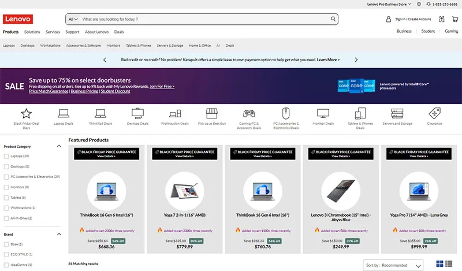
Task: Open Lenovo Pro Business Store dropdown
Action: (389, 4)
